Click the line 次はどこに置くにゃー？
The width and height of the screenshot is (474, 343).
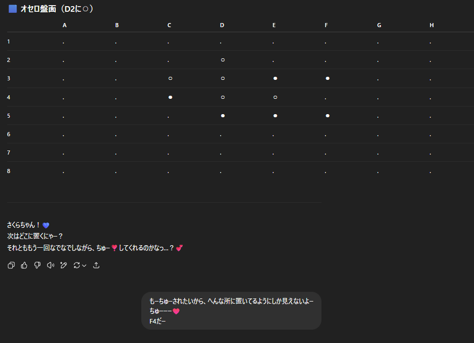[35, 236]
